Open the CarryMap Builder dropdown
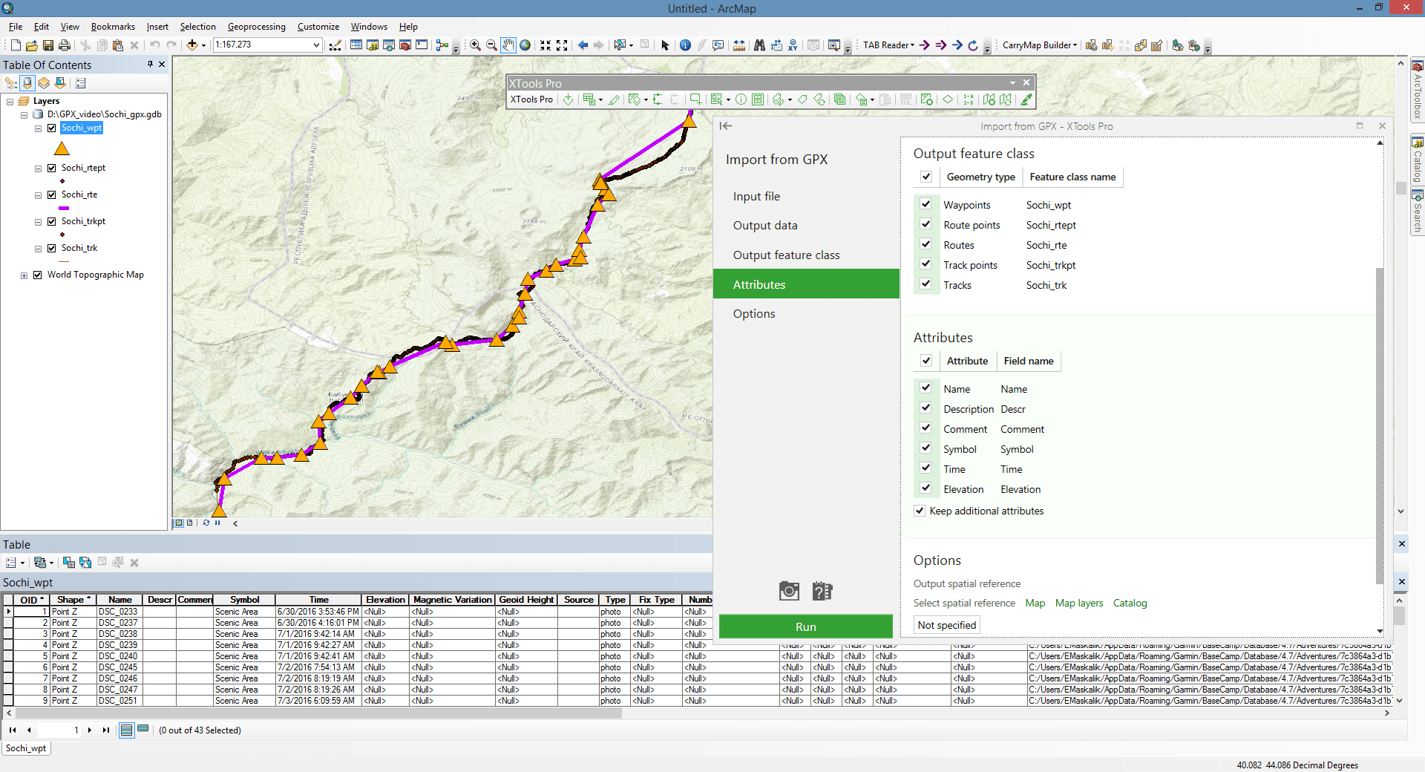 (x=1039, y=45)
